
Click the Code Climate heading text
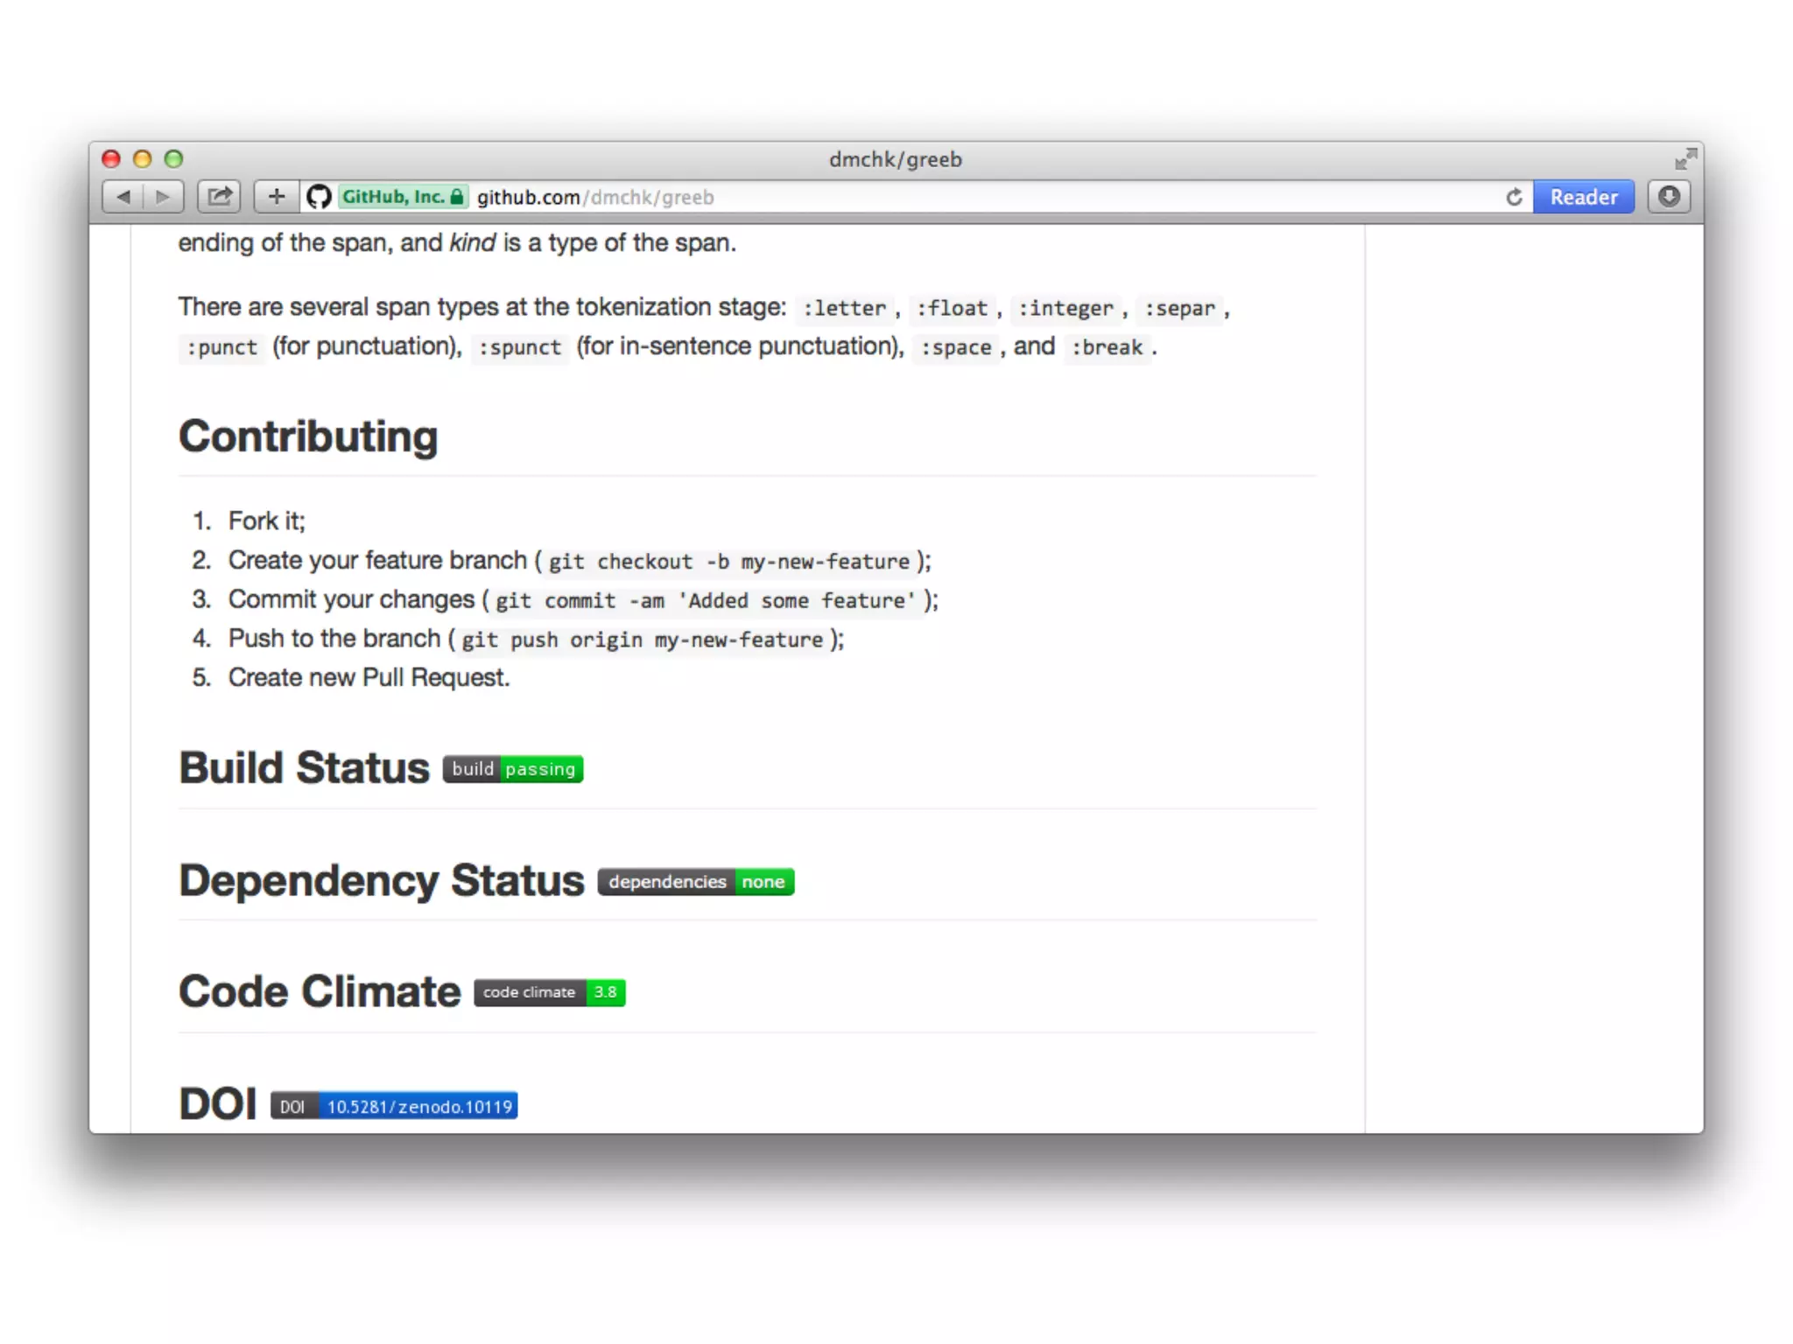coord(320,992)
